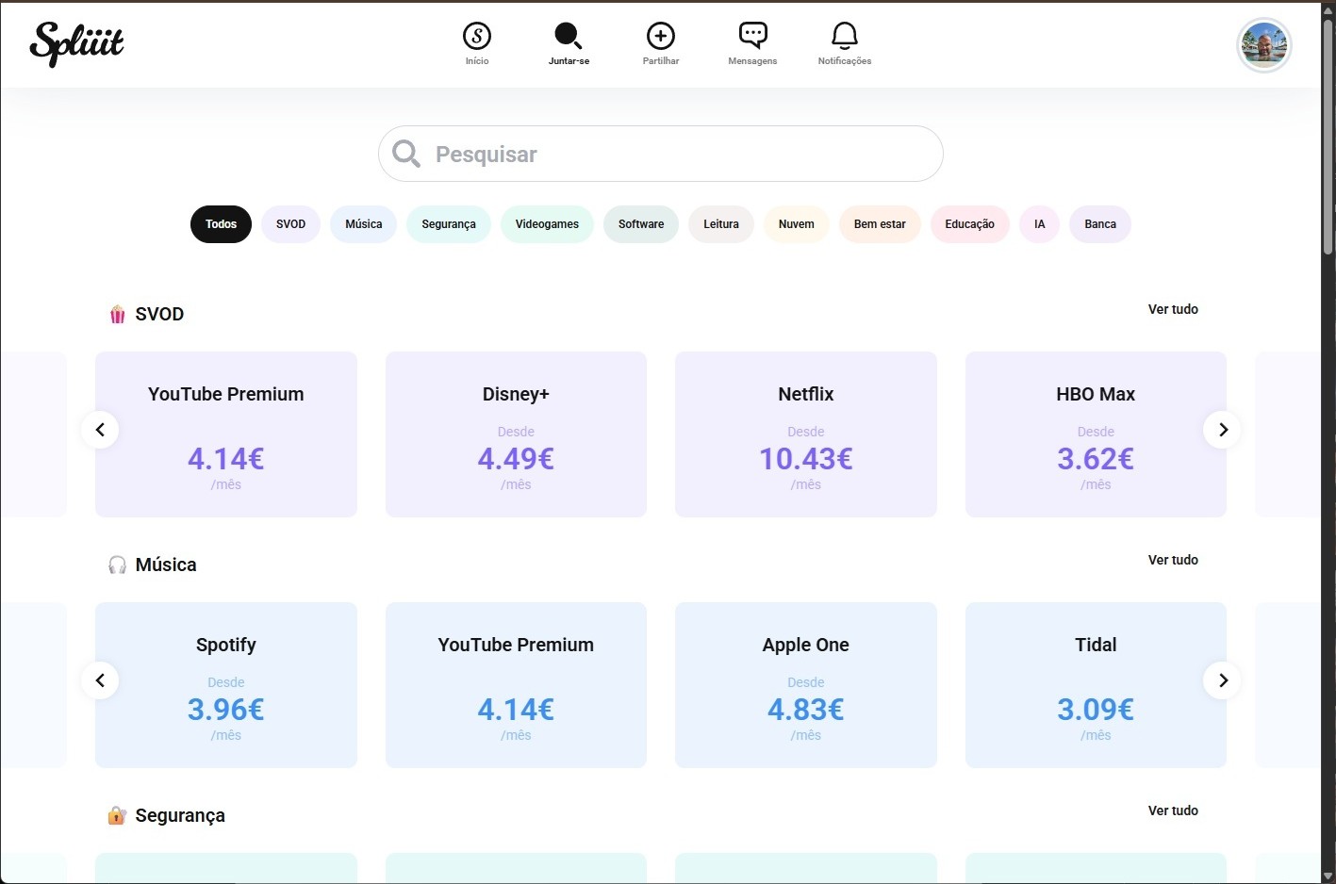Open the Netflix subscription card
The height and width of the screenshot is (884, 1336).
pyautogui.click(x=805, y=434)
